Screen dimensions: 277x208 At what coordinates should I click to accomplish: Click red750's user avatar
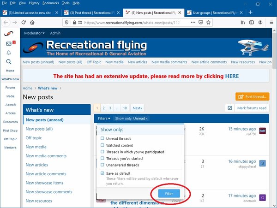point(262,131)
